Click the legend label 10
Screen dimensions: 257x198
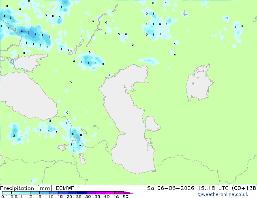(51, 196)
